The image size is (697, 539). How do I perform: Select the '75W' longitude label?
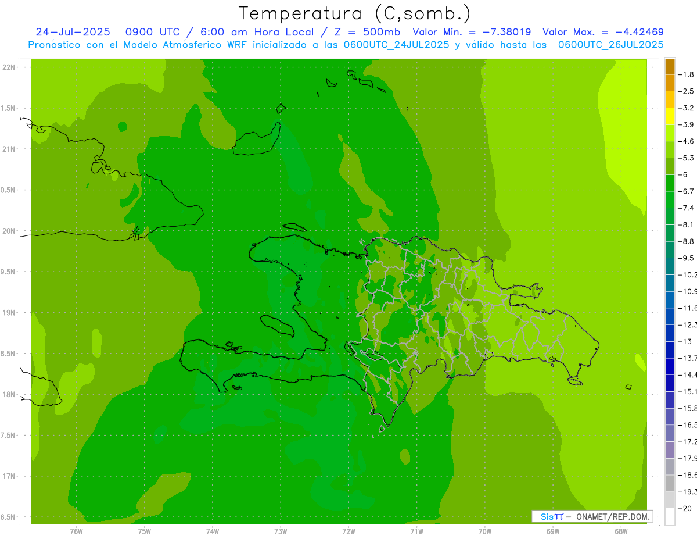click(145, 531)
